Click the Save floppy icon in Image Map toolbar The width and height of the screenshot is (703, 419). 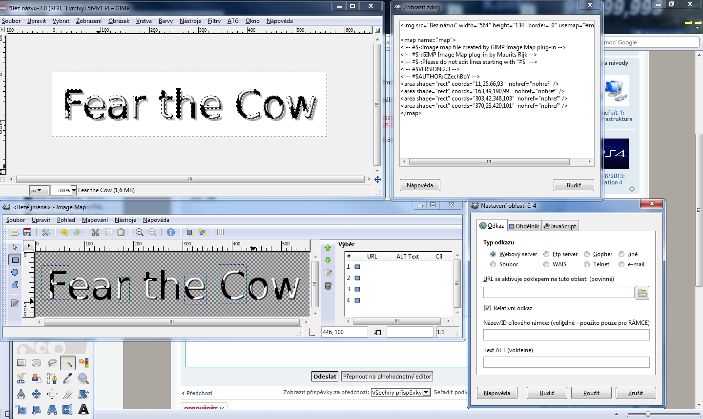pos(27,232)
